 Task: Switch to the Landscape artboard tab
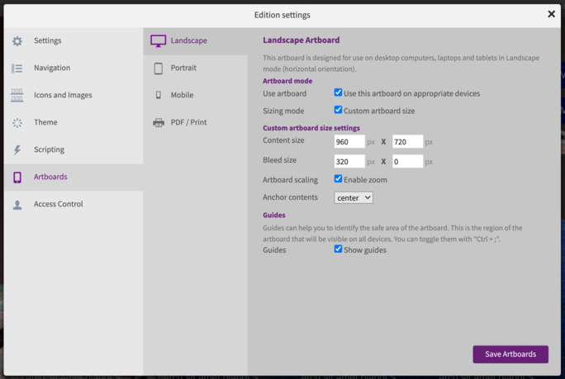pos(188,40)
